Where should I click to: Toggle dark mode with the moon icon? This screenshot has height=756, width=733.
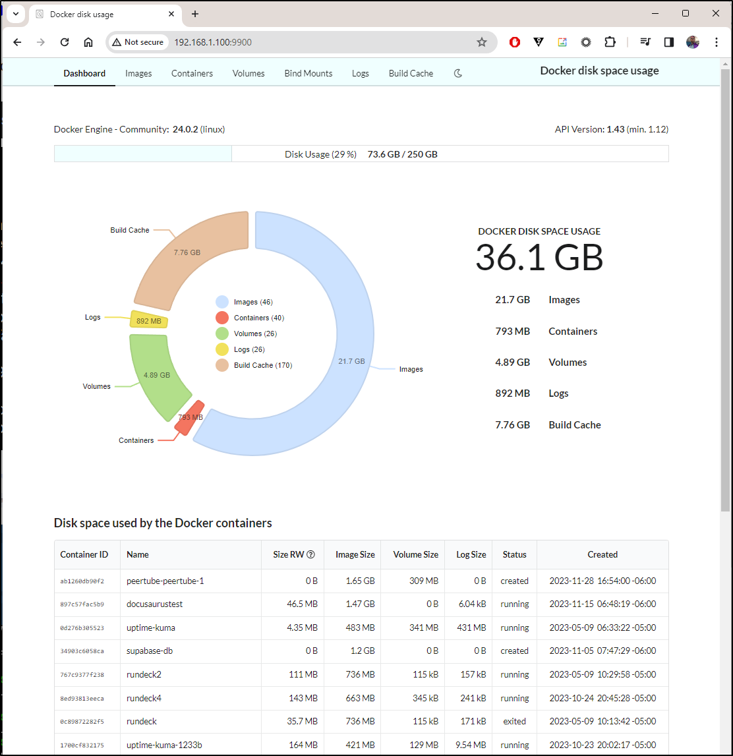[x=458, y=73]
